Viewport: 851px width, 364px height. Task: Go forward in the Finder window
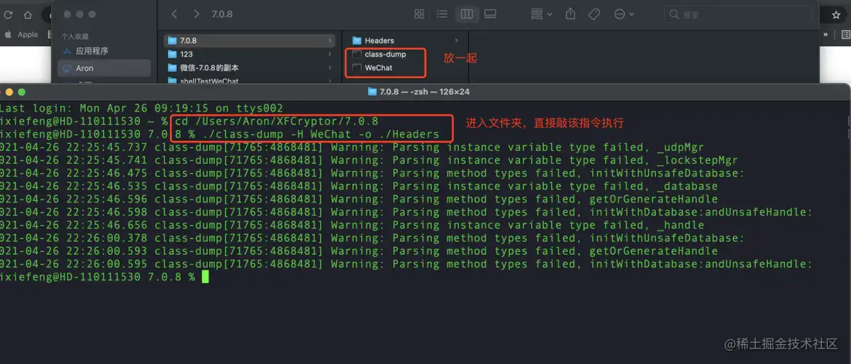[x=196, y=14]
